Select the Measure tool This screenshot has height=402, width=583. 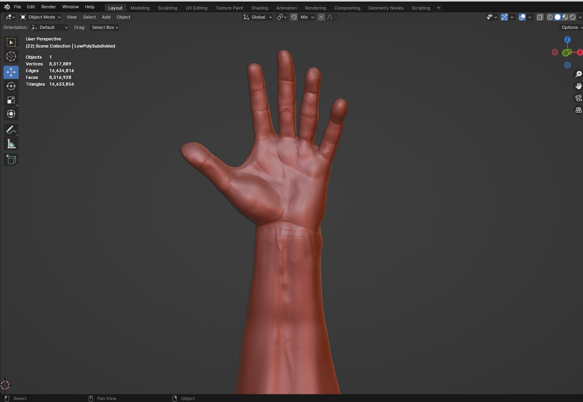pos(11,144)
